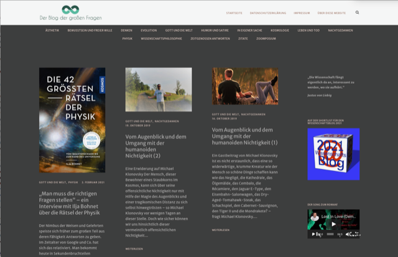Click the date 19. Oktober 2019
This screenshot has width=398, height=257.
[x=138, y=125]
